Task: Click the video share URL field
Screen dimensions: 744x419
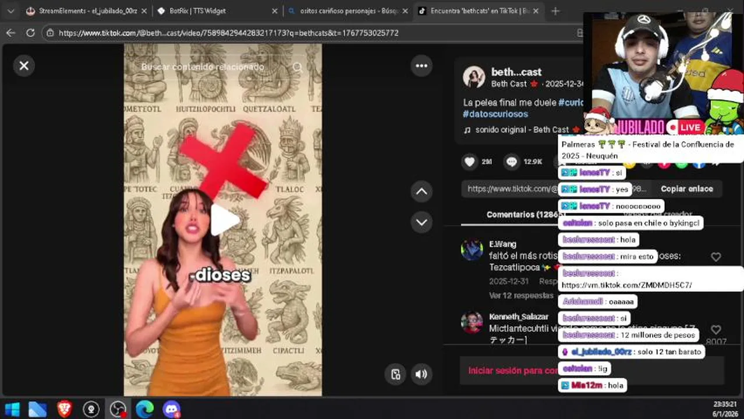Action: pyautogui.click(x=557, y=189)
